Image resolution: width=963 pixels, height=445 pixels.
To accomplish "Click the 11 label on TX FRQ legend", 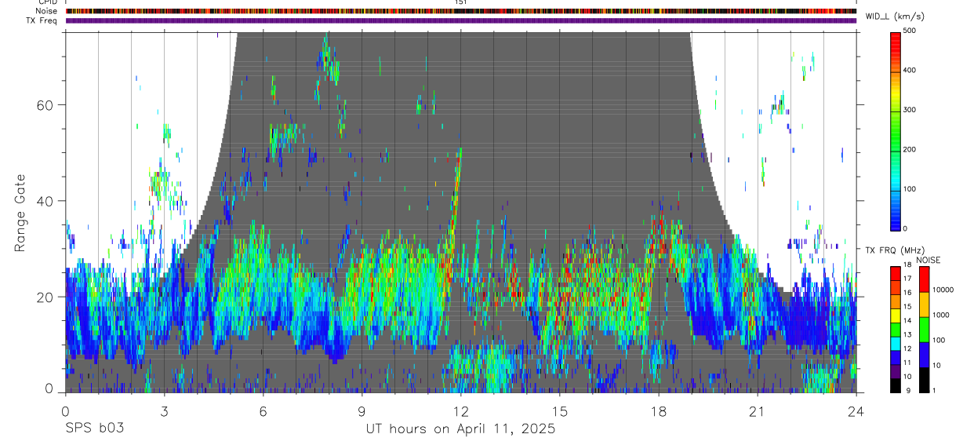I will coord(907,363).
